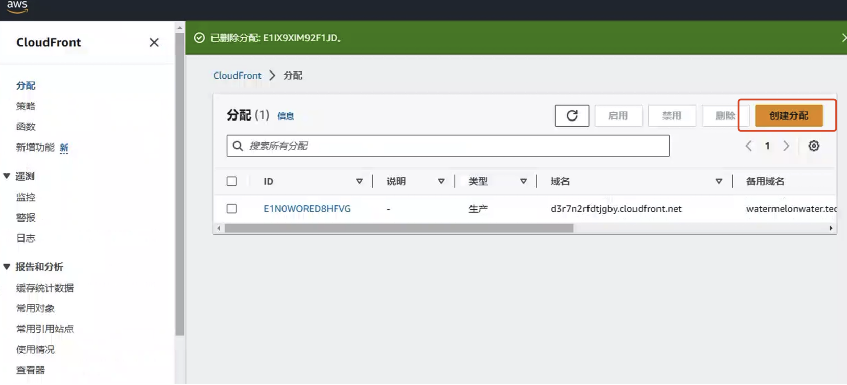Click the 创建分配 button

coord(789,116)
